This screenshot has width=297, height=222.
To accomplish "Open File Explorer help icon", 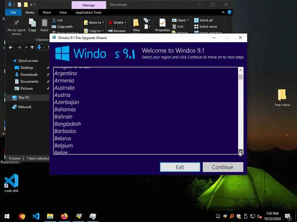I will pyautogui.click(x=229, y=12).
